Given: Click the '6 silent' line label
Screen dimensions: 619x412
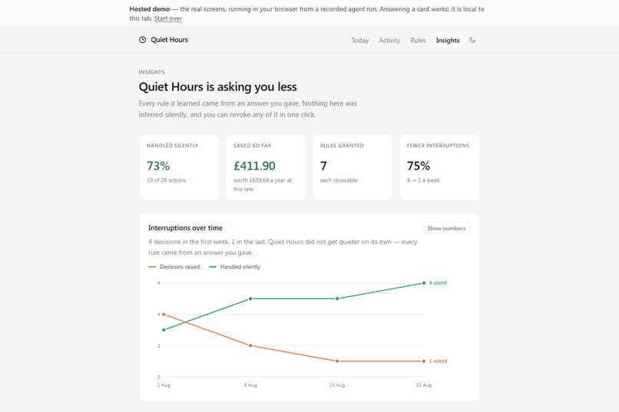Looking at the screenshot, I should point(438,282).
